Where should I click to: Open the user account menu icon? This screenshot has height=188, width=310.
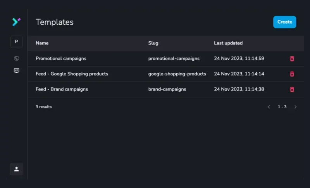pos(16,169)
